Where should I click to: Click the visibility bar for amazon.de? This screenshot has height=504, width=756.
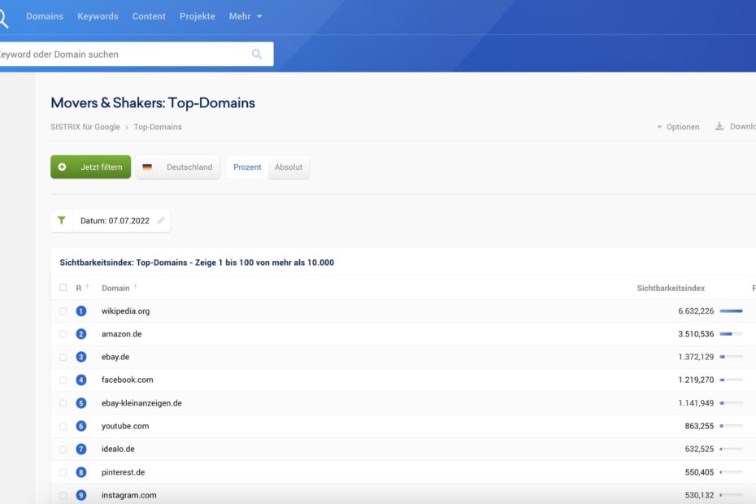pyautogui.click(x=731, y=334)
